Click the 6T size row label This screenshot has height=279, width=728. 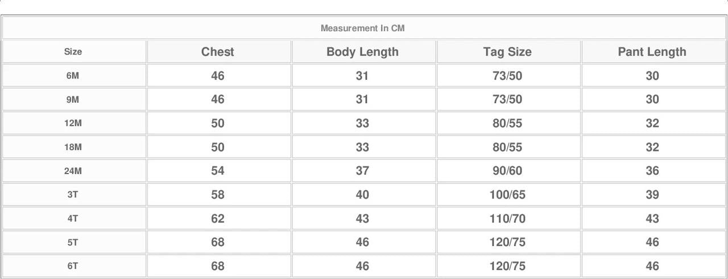(73, 266)
